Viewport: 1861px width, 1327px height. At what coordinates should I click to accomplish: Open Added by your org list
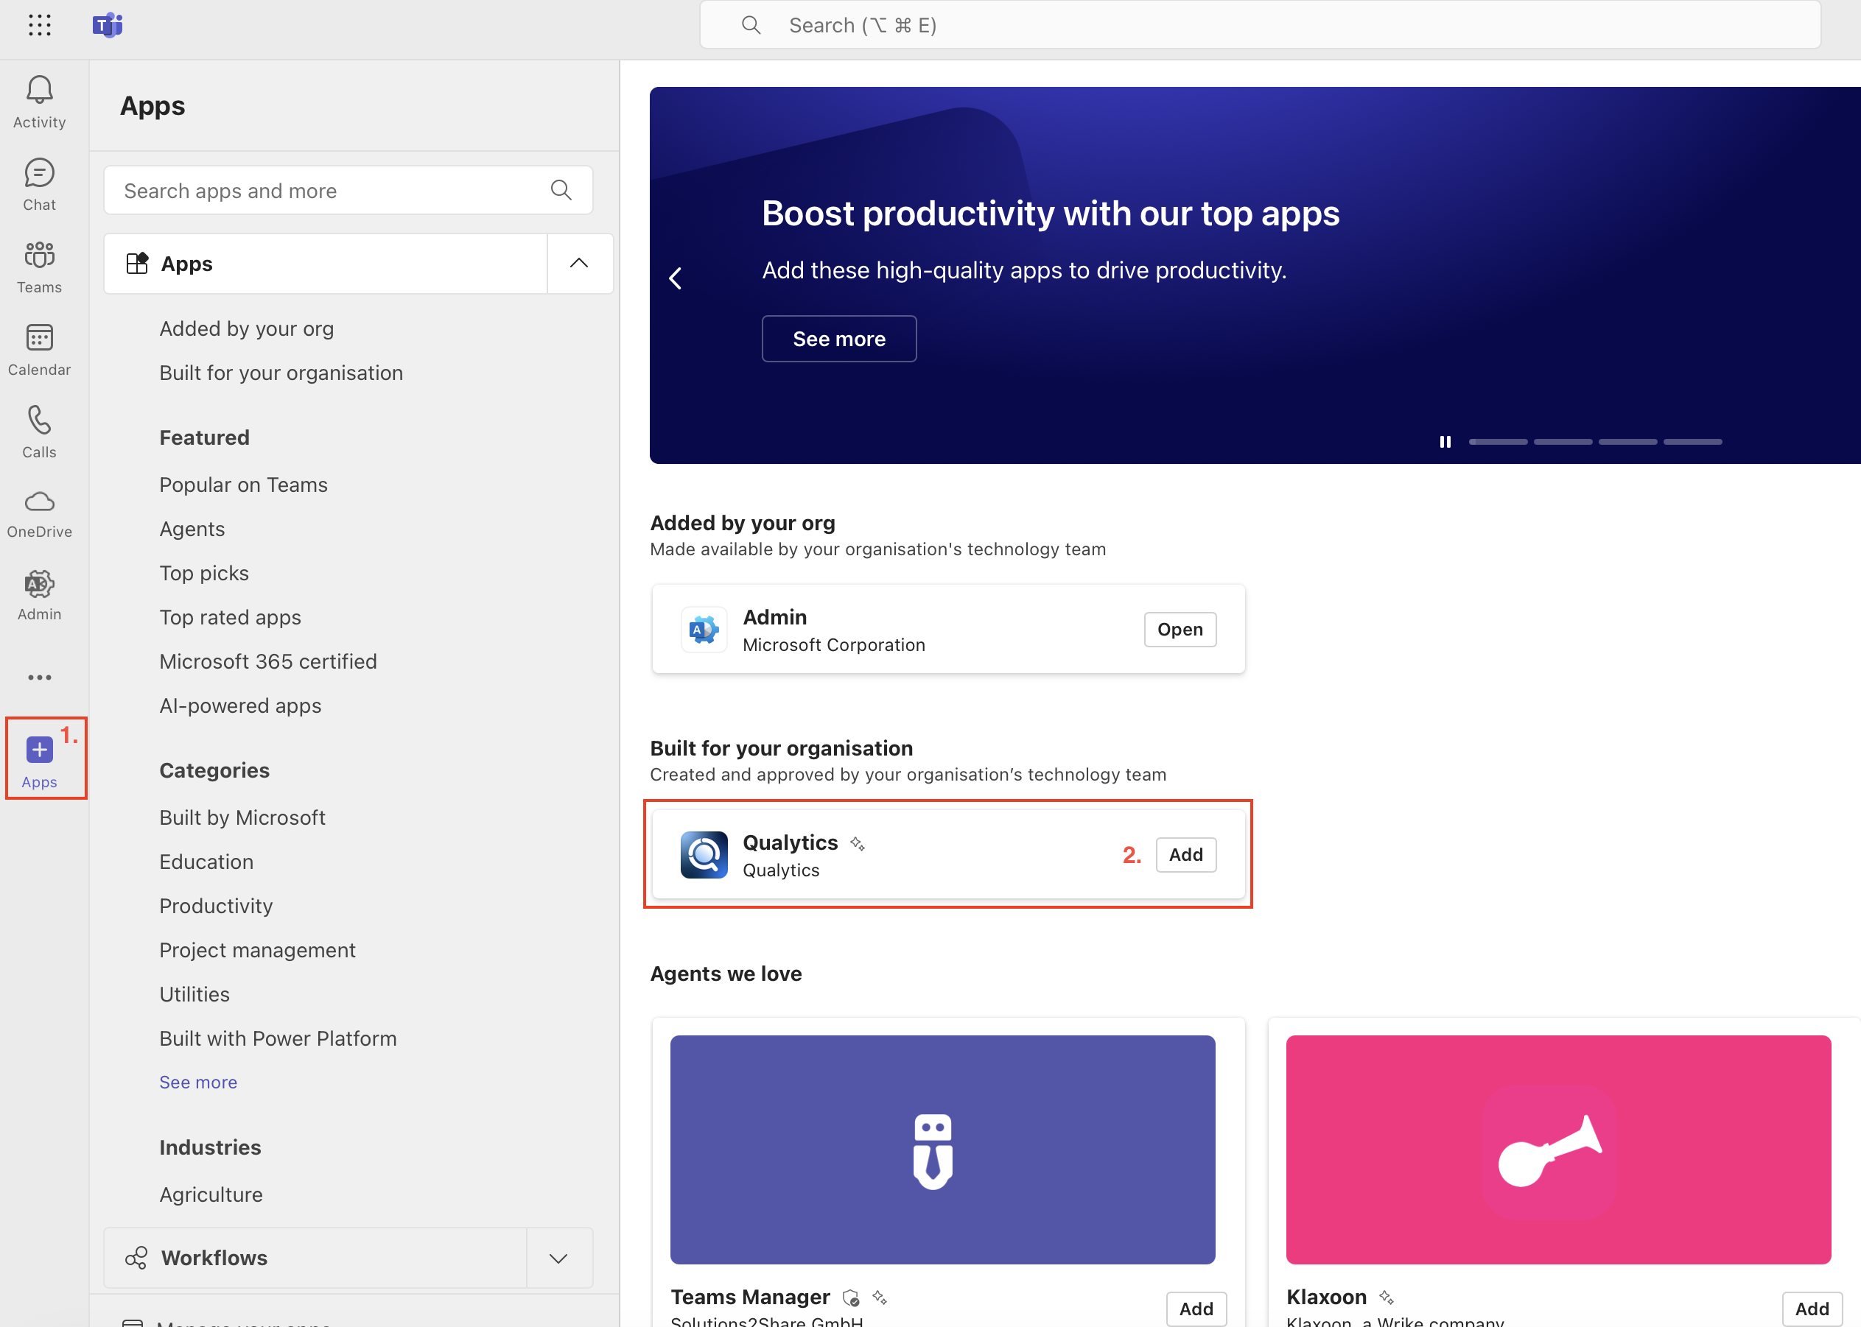[x=246, y=328]
